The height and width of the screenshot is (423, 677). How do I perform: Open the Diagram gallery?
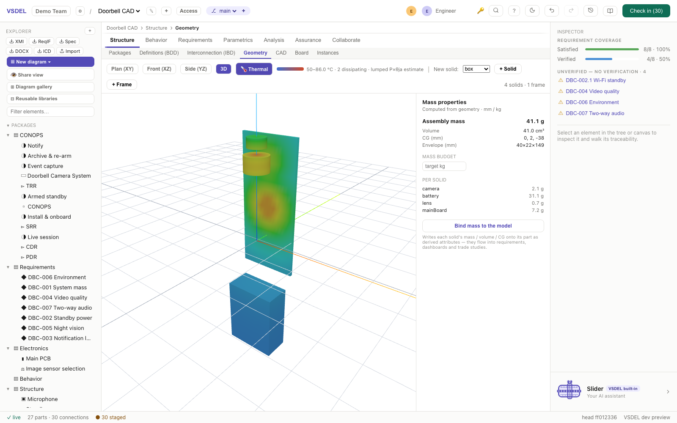pyautogui.click(x=50, y=87)
